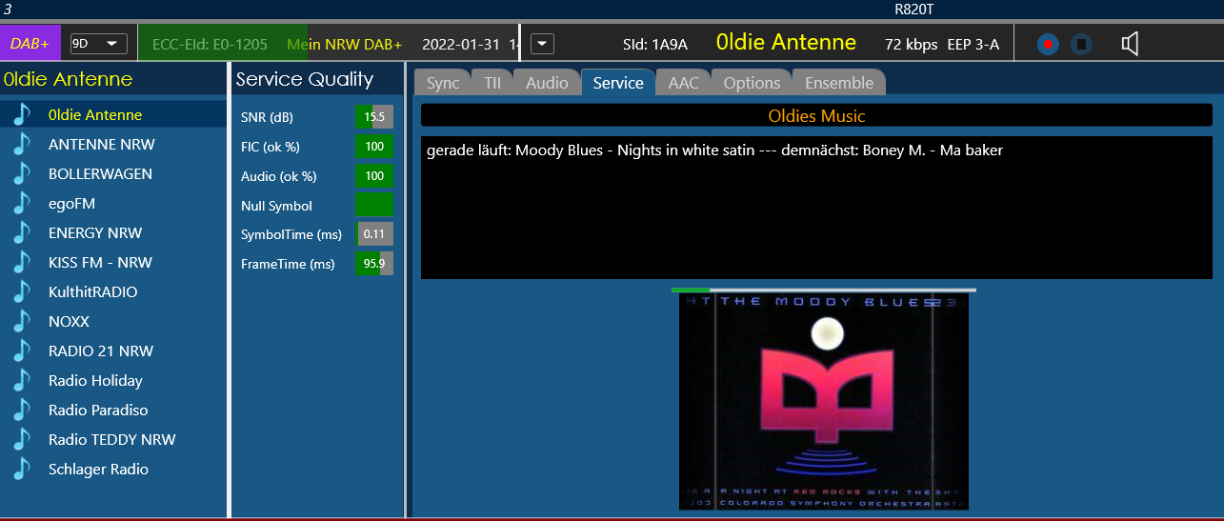Select the AAC tab
The image size is (1224, 521).
click(683, 83)
